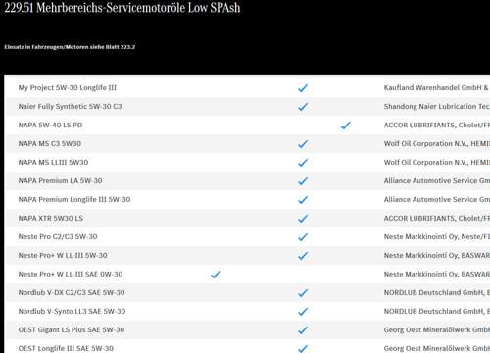Click the Einsatz in Fahrzeugen/Motoren siehe Blatt 223.2 note
Viewport: 490px width, 353px height.
(x=70, y=47)
